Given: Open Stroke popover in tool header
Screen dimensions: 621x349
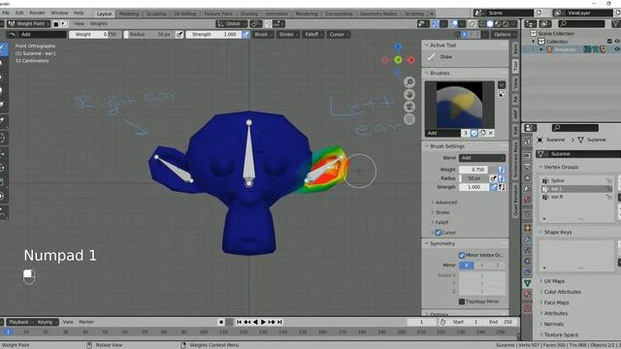Looking at the screenshot, I should [x=288, y=35].
